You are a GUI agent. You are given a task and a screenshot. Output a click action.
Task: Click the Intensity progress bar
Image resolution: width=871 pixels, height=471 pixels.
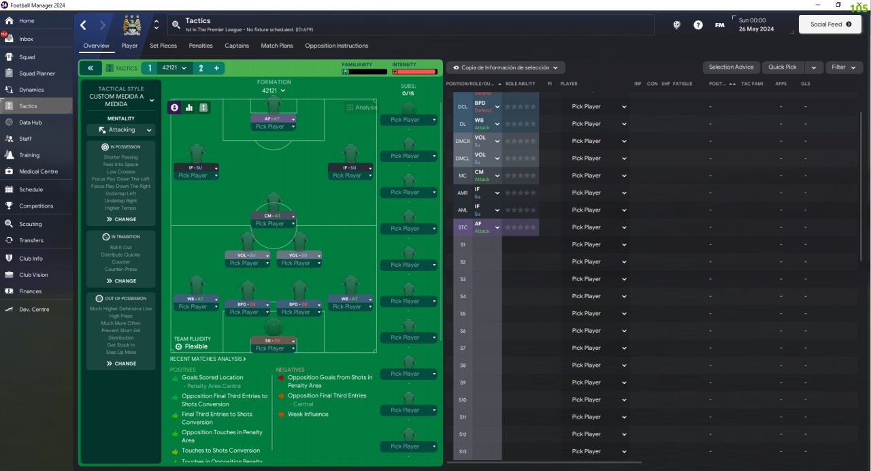[414, 71]
